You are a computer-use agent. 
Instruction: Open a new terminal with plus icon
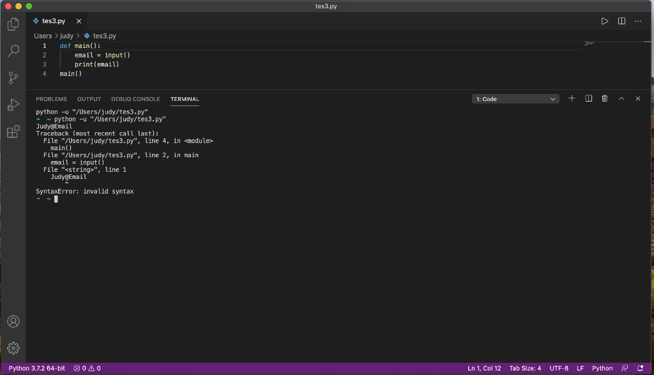tap(572, 98)
